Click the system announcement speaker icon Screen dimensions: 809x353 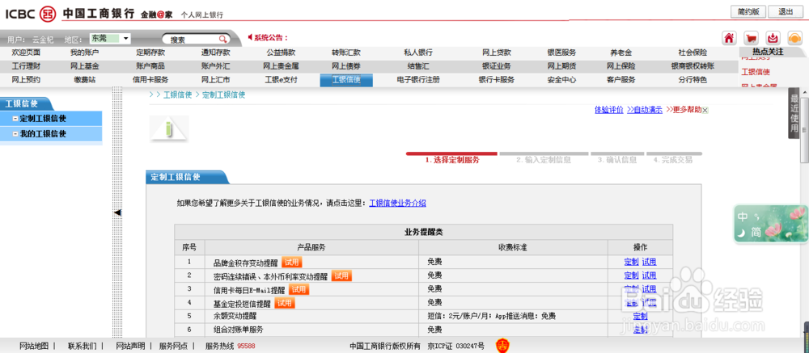tap(250, 38)
